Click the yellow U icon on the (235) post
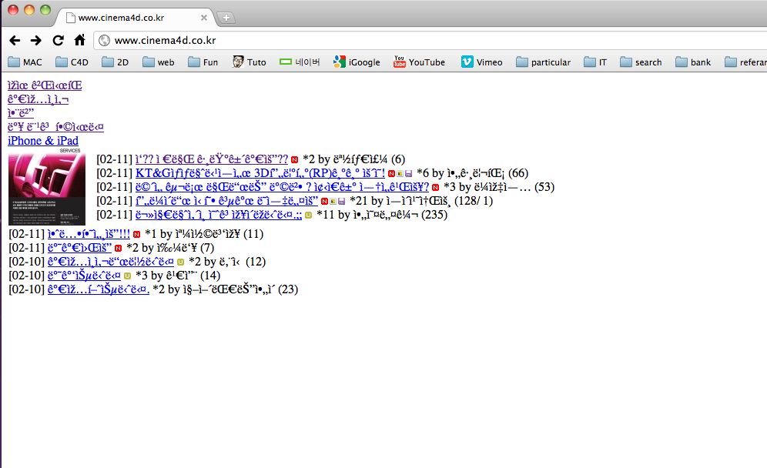Viewport: 767px width, 468px height. (x=308, y=215)
